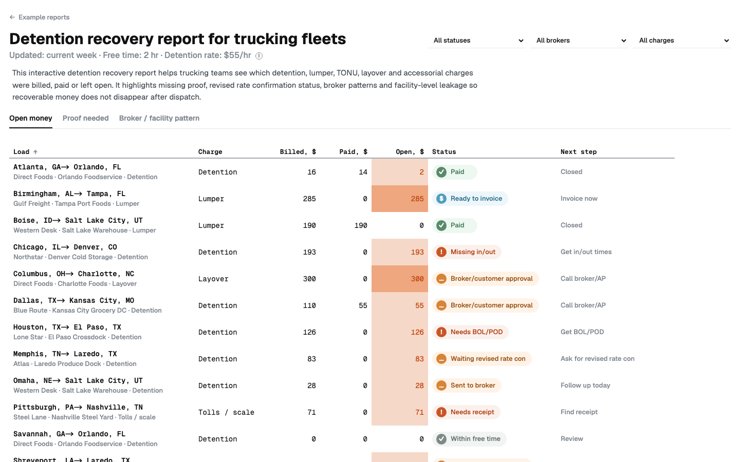Viewport: 740px width, 462px height.
Task: Select the Dallas, TX → Kansas City, MO load
Action: (74, 301)
